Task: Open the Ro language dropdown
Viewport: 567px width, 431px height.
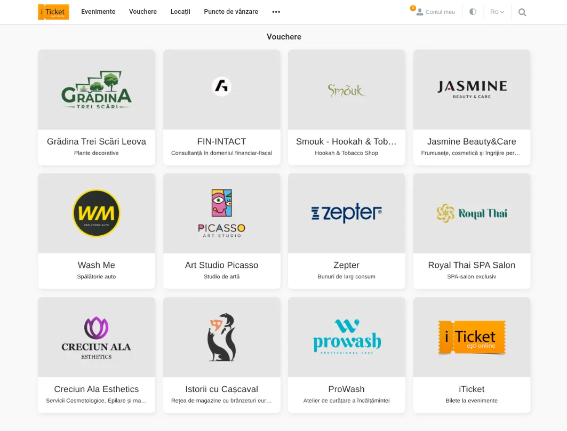Action: coord(497,12)
